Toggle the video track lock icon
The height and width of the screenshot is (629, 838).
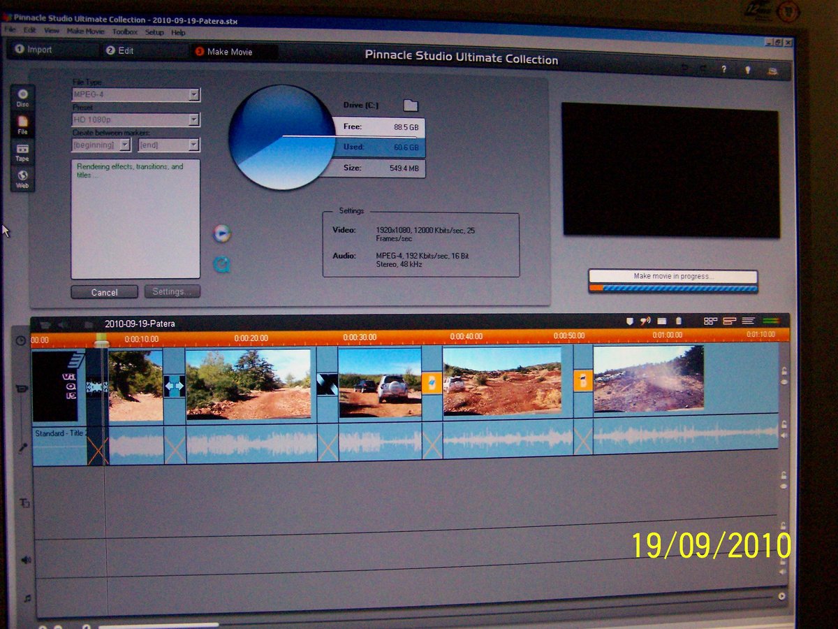(784, 371)
